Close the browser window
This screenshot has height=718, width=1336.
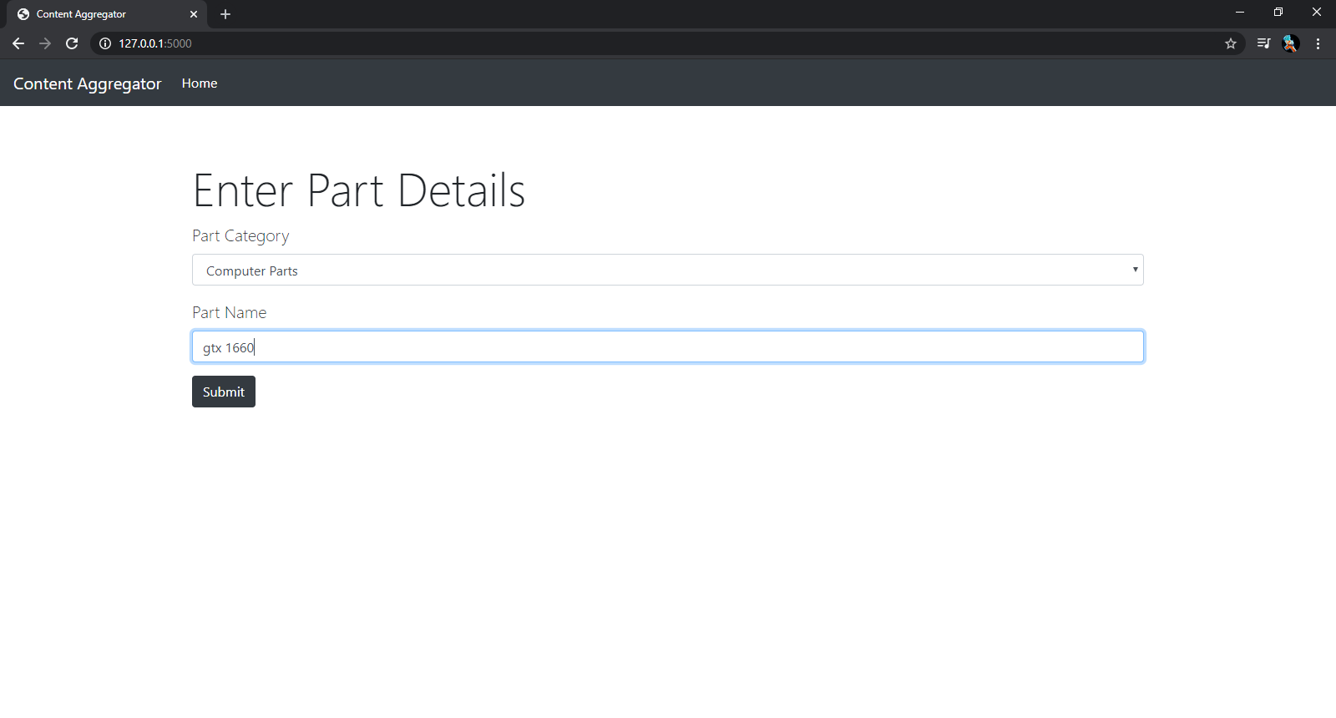(x=1317, y=13)
